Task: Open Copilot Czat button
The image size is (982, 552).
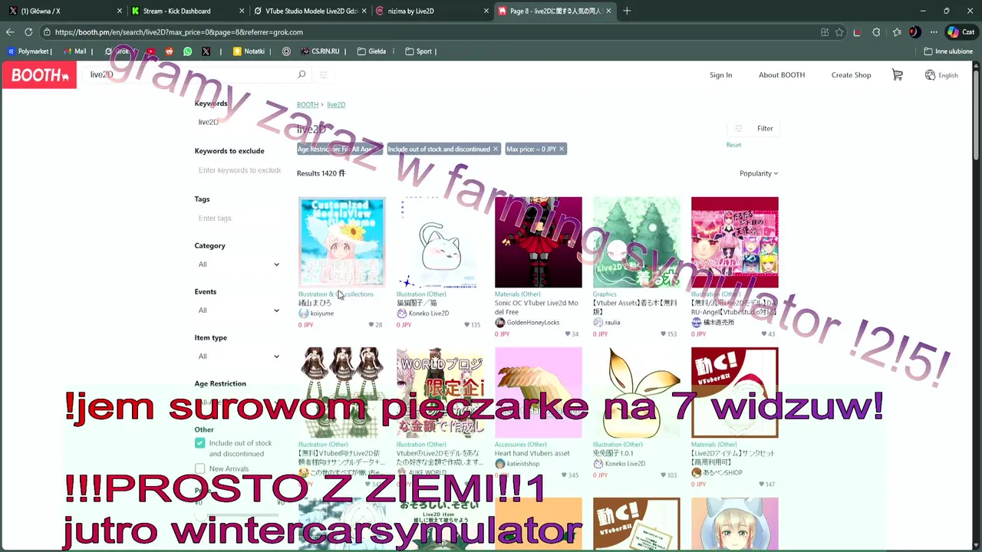Action: point(961,32)
